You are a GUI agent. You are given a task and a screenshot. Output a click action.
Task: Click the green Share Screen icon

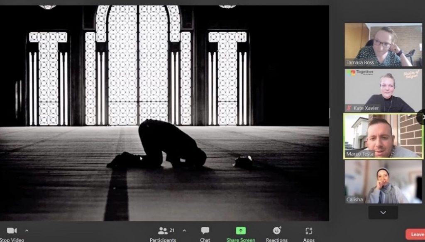point(241,231)
